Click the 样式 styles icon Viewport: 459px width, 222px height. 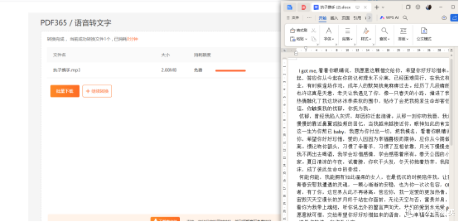tap(366, 31)
